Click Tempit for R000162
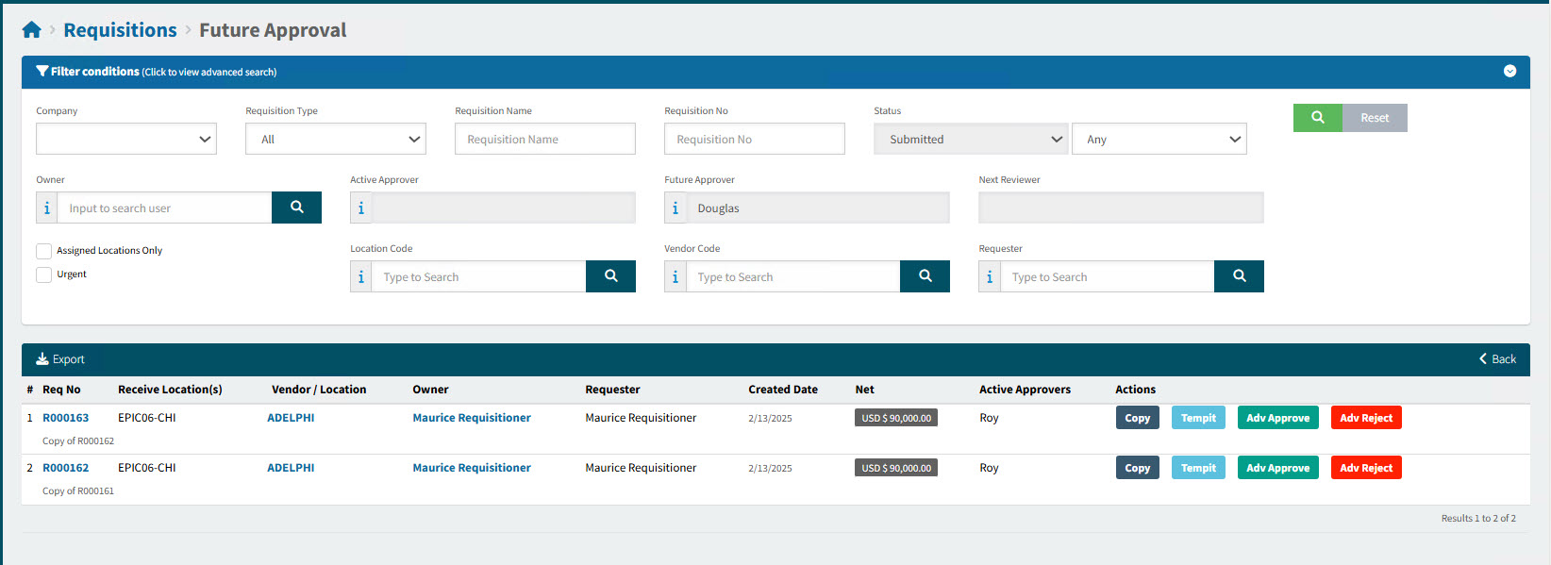Screen dimensions: 1551x565 pyautogui.click(x=1198, y=468)
